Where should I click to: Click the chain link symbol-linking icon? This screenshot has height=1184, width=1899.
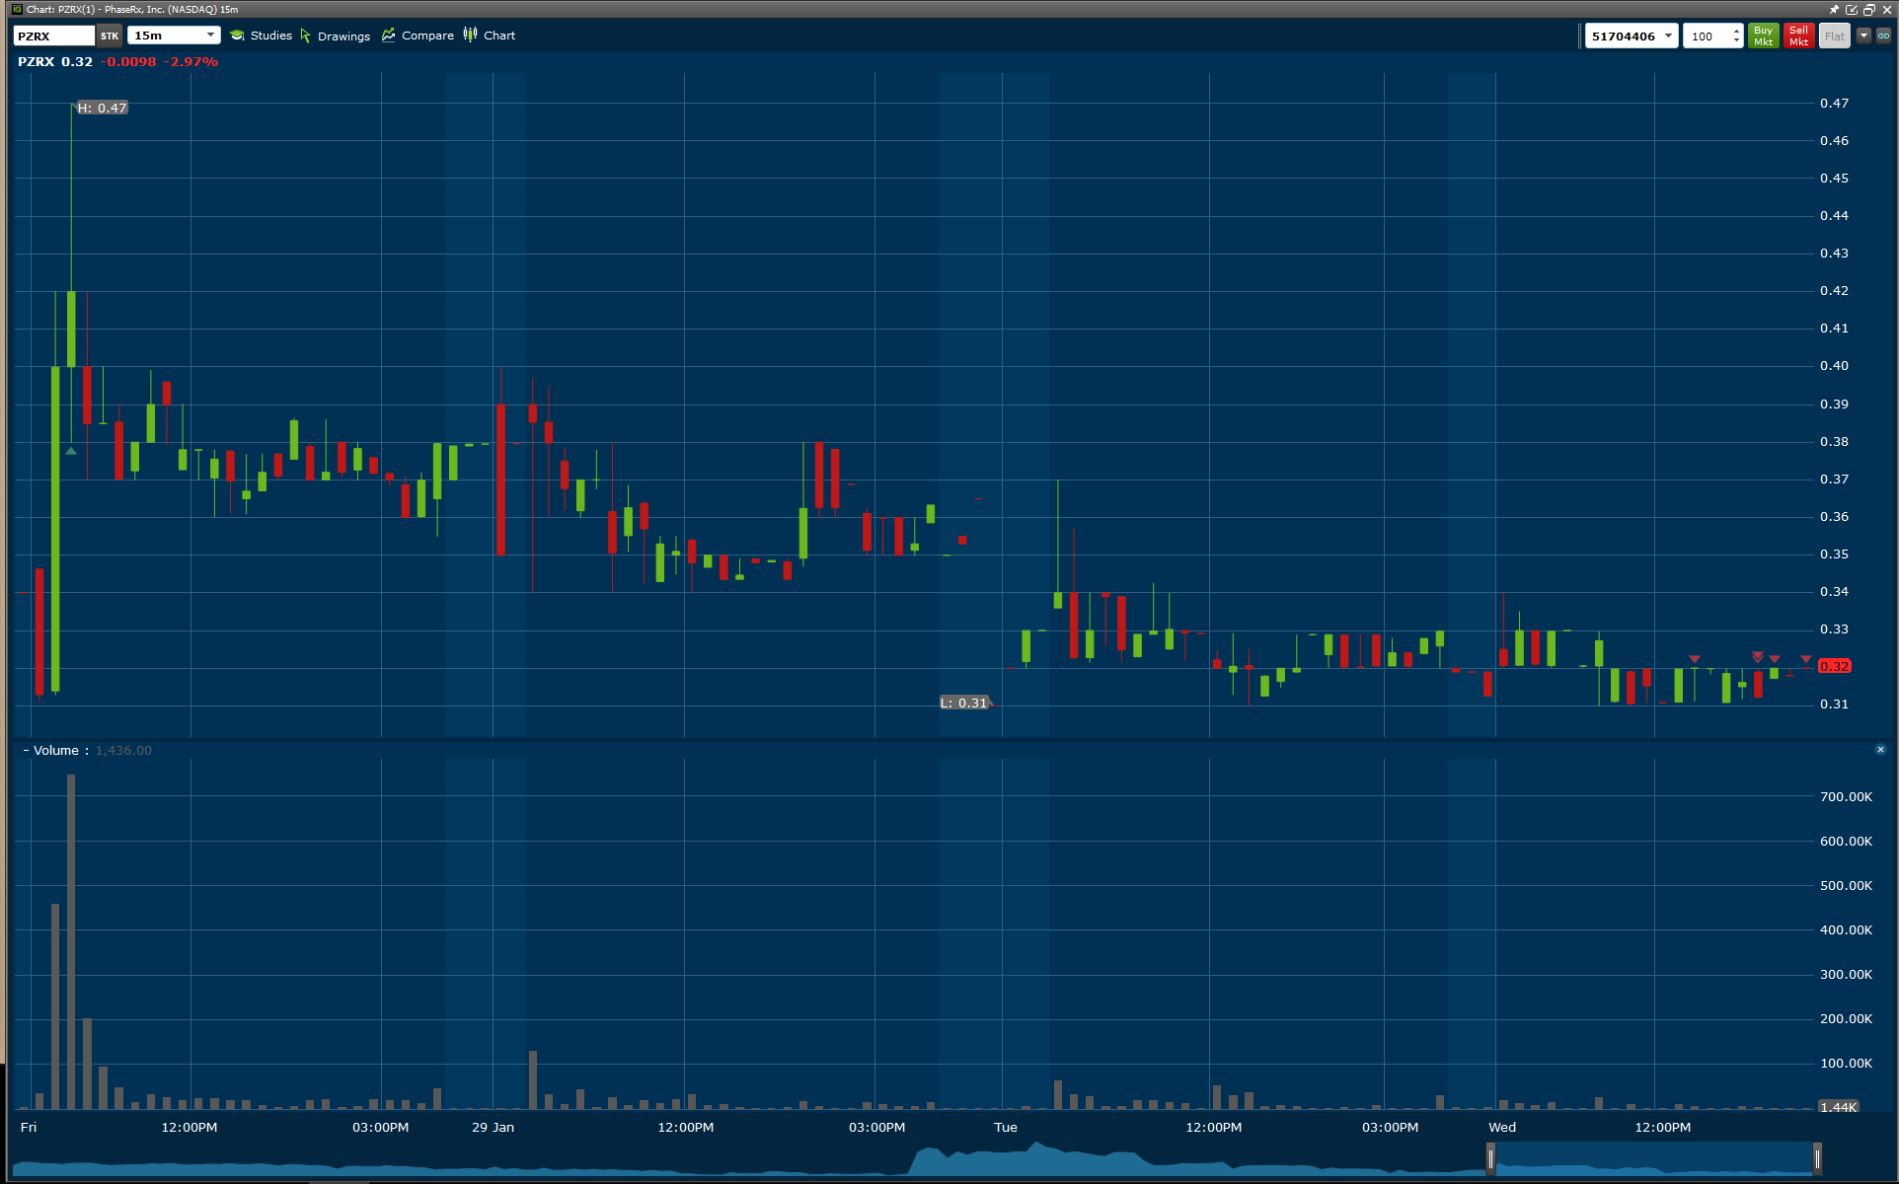click(x=1883, y=36)
